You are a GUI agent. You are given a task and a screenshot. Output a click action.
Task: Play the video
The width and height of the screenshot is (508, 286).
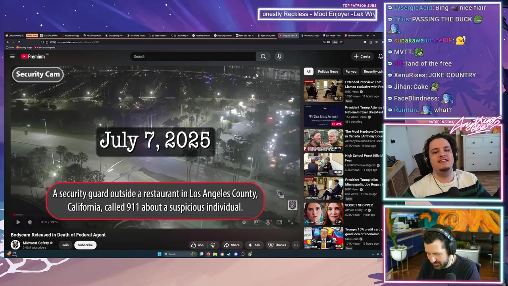point(18,222)
